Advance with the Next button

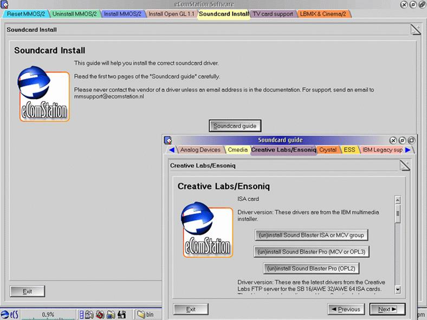[x=387, y=309]
